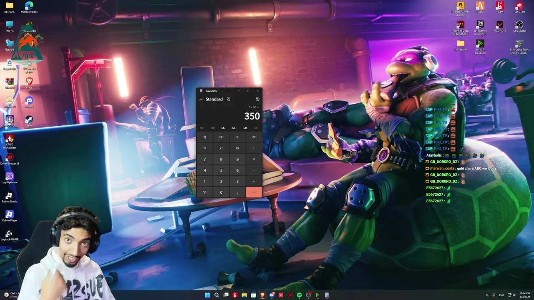Select Play Grand Theft Auto V Legacy
This screenshot has width=534, height=300.
[x=519, y=47]
